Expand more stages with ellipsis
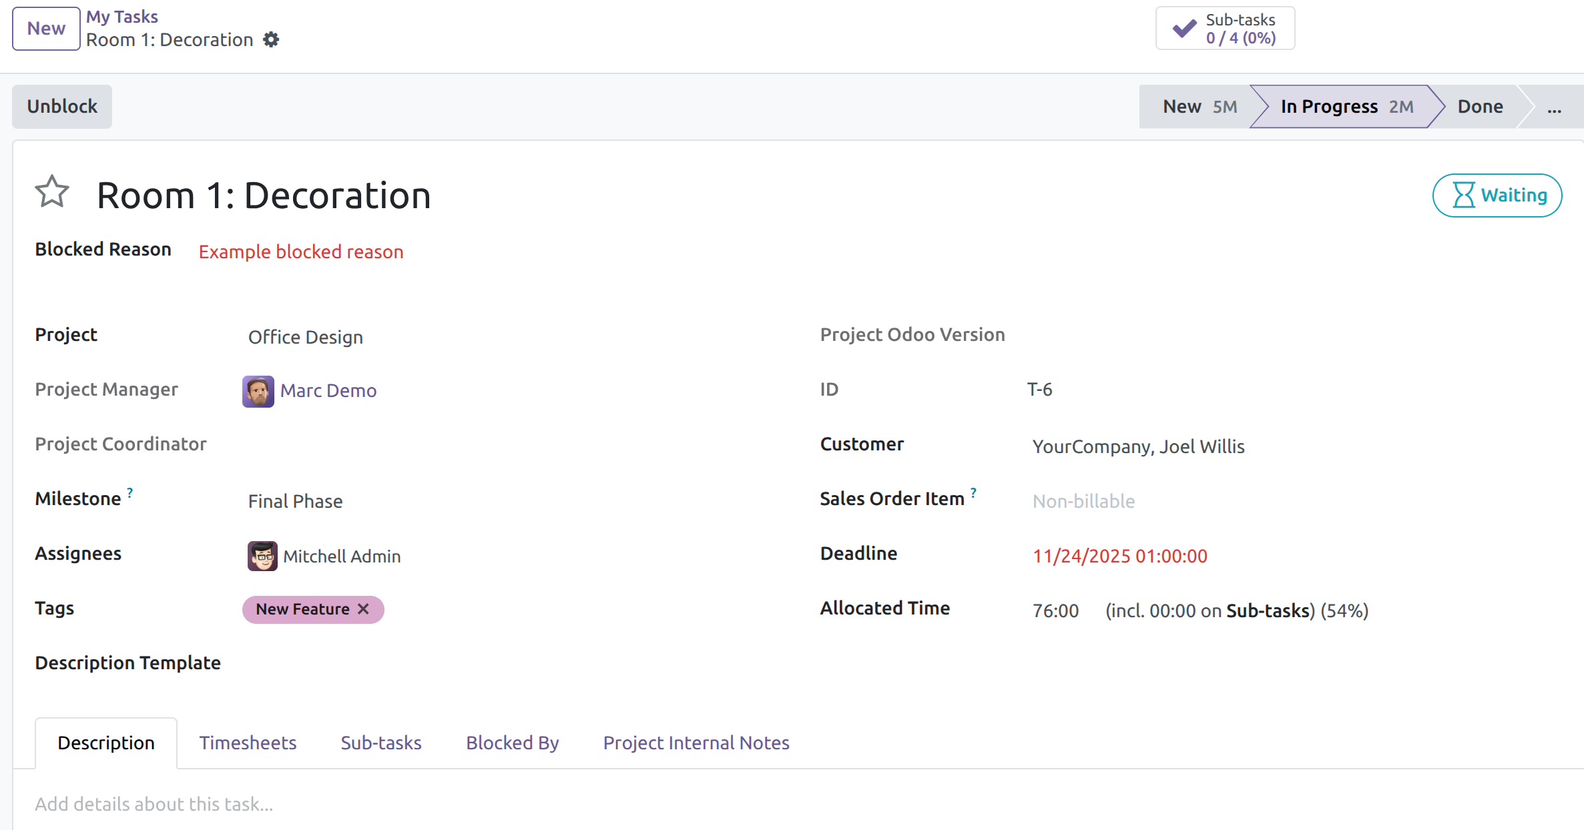 point(1554,107)
